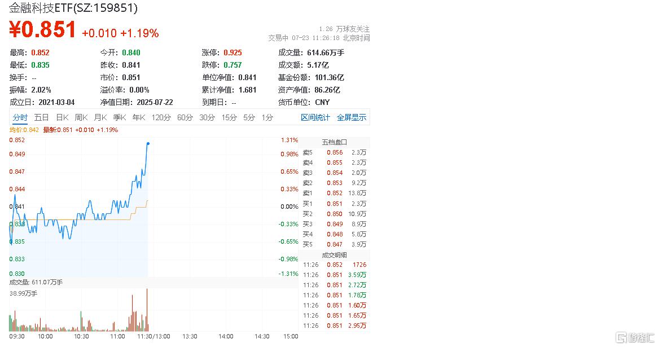Click the 成交明细 section header
Image resolution: width=658 pixels, height=347 pixels.
tap(335, 255)
